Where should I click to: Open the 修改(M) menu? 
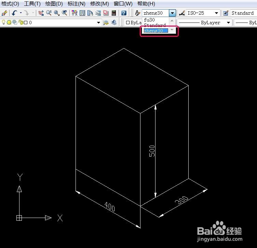click(99, 4)
